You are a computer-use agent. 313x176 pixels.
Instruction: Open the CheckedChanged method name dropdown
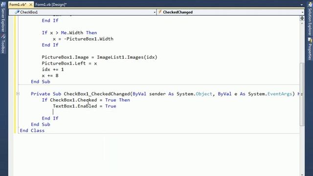click(x=302, y=12)
